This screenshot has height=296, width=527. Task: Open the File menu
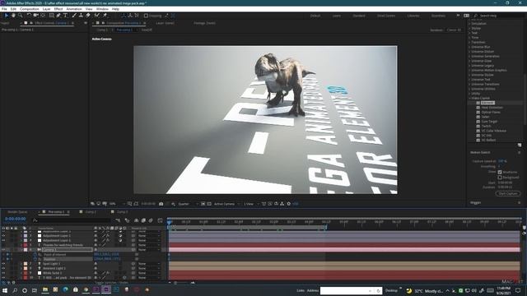[4, 9]
